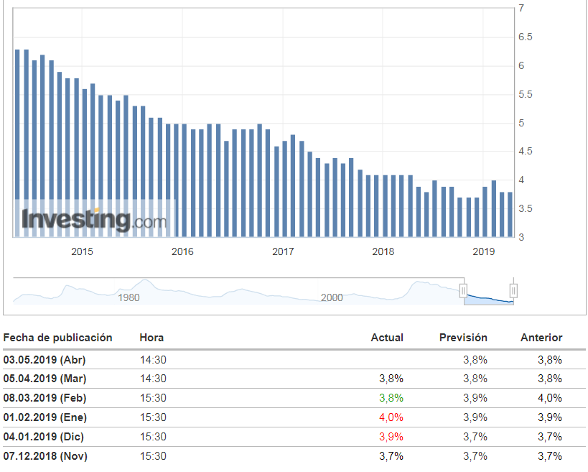Click the 2000 label in the navigator timeline

pyautogui.click(x=331, y=297)
